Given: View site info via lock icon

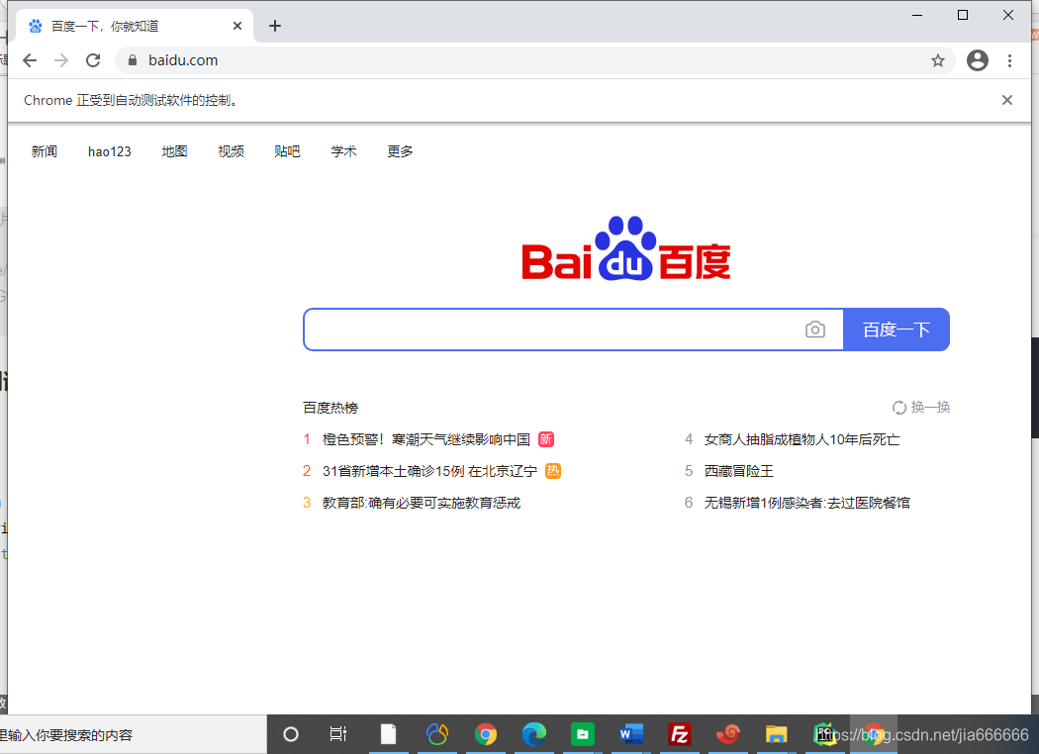Looking at the screenshot, I should 133,60.
